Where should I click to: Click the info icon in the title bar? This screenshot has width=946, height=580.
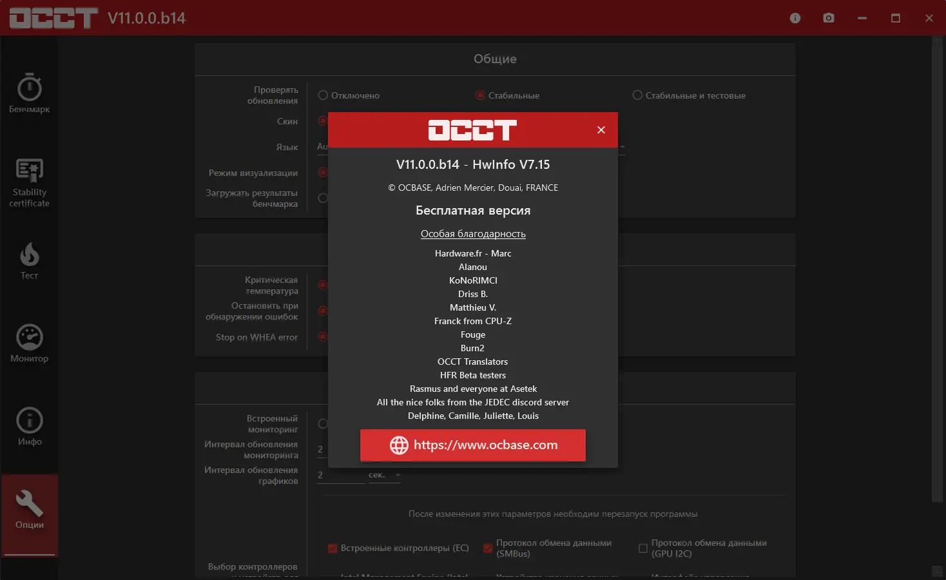tap(795, 18)
